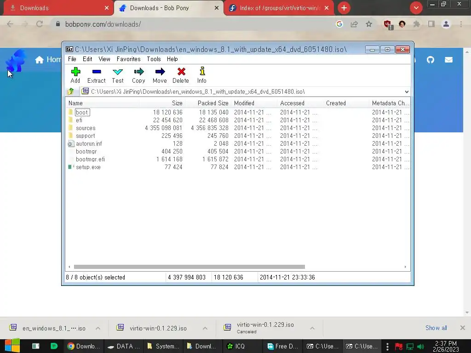Screen dimensions: 471x353
Task: Click the Bob Pony blue pony logo
Action: point(16,61)
